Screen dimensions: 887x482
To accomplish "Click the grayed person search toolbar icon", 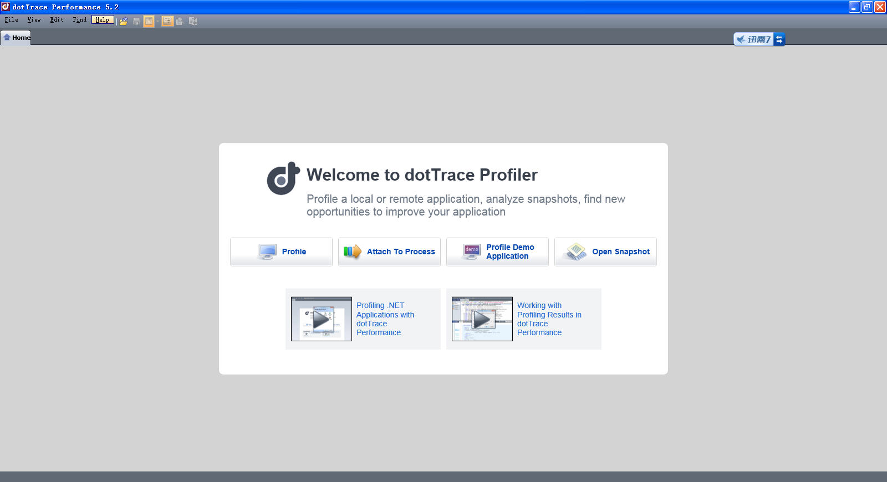I will [x=180, y=21].
